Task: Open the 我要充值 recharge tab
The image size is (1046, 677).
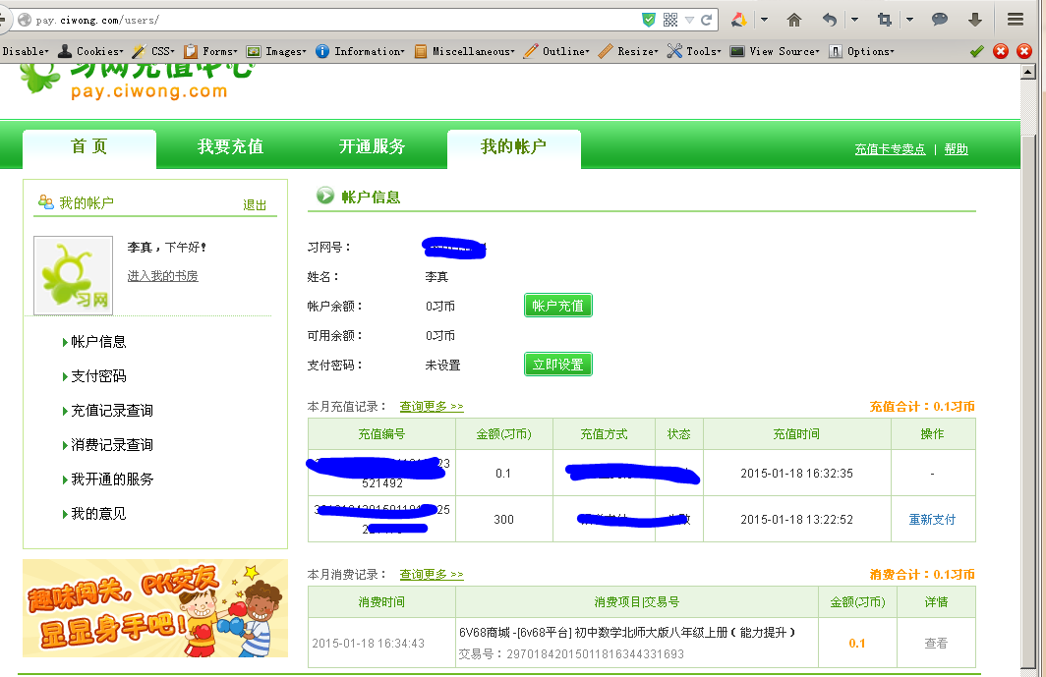Action: 231,147
